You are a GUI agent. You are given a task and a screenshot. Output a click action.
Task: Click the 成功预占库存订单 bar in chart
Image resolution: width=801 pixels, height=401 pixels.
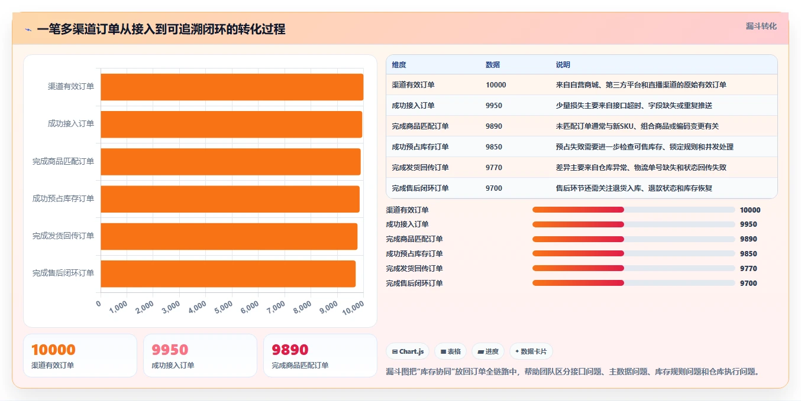230,198
